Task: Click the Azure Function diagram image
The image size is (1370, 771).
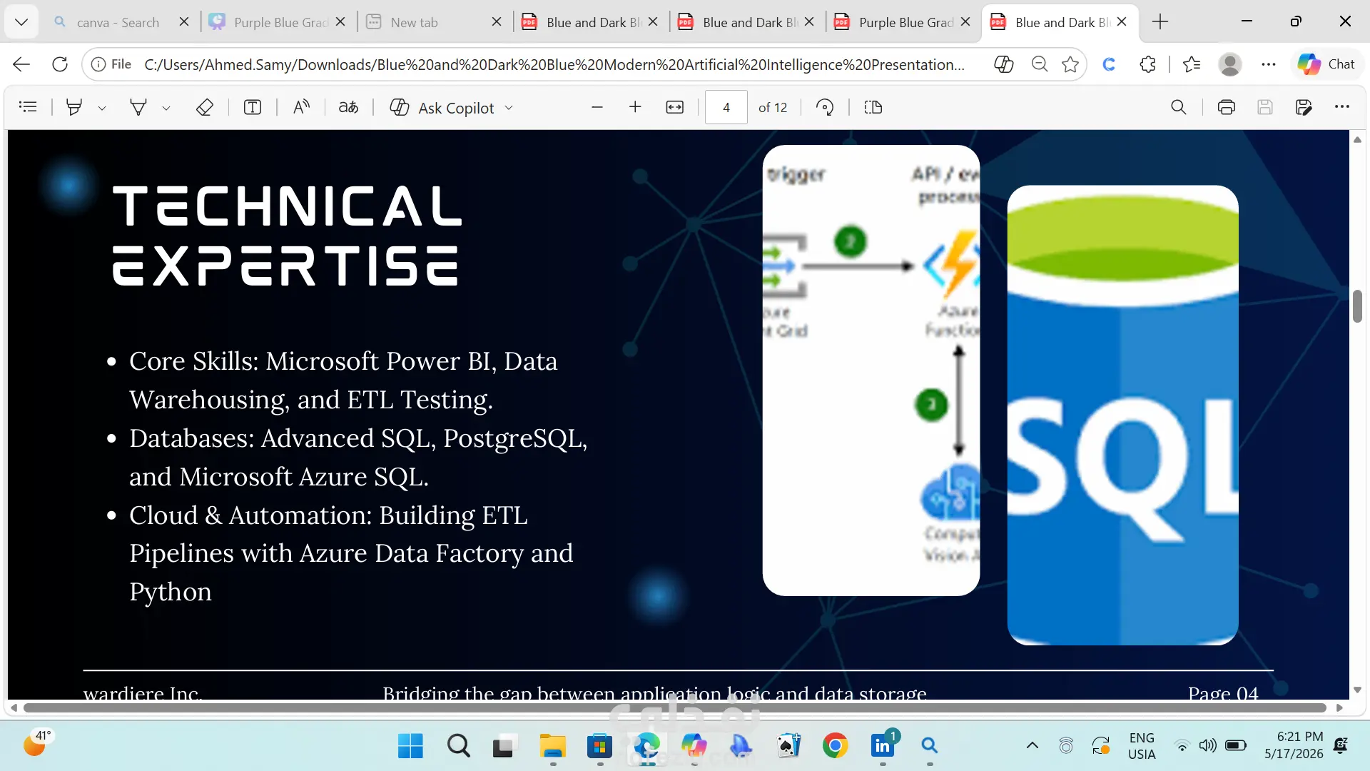Action: (871, 371)
